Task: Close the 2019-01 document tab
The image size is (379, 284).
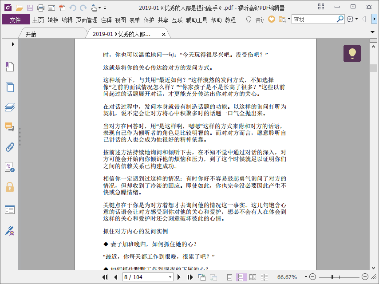Action: tap(164, 34)
